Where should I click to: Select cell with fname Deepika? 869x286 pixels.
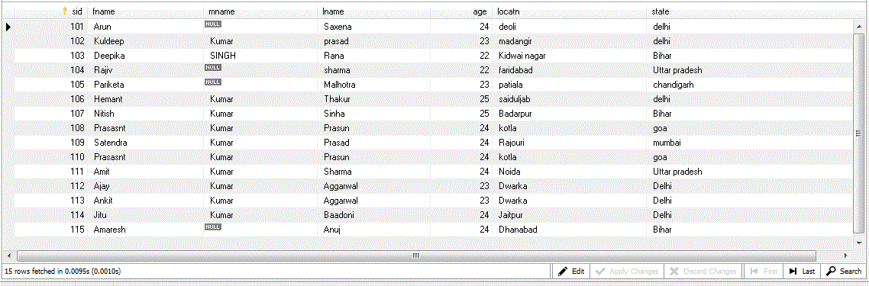click(x=146, y=56)
